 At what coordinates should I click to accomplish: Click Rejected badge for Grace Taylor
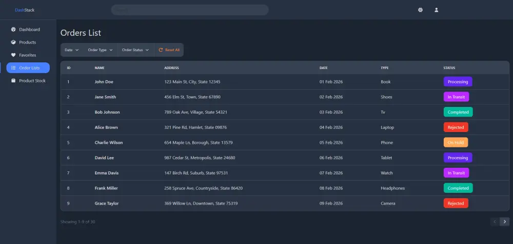click(456, 203)
